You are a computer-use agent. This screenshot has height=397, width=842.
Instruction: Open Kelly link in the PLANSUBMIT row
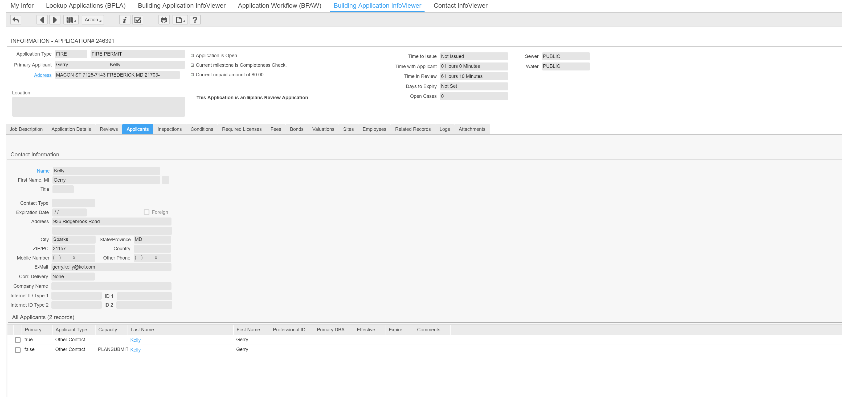tap(135, 350)
